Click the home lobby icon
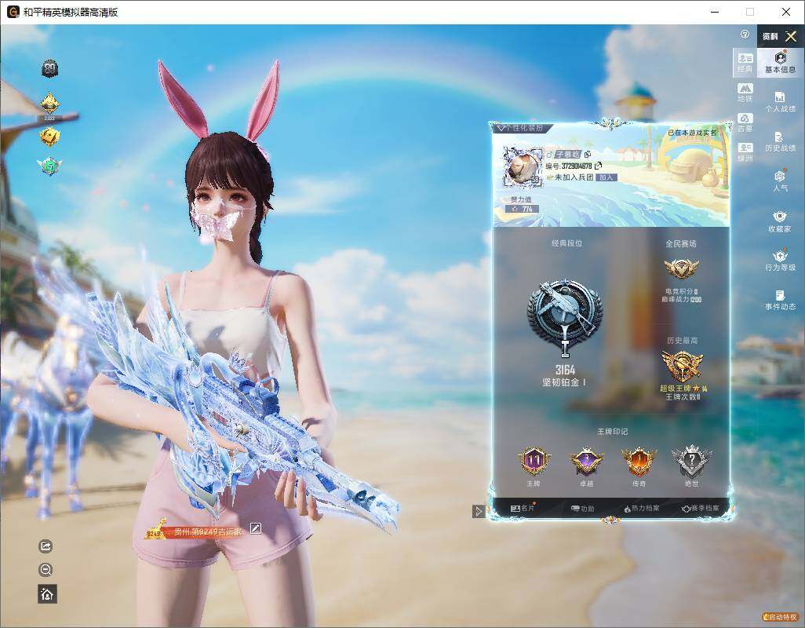Screen dimensions: 805x628 47,594
